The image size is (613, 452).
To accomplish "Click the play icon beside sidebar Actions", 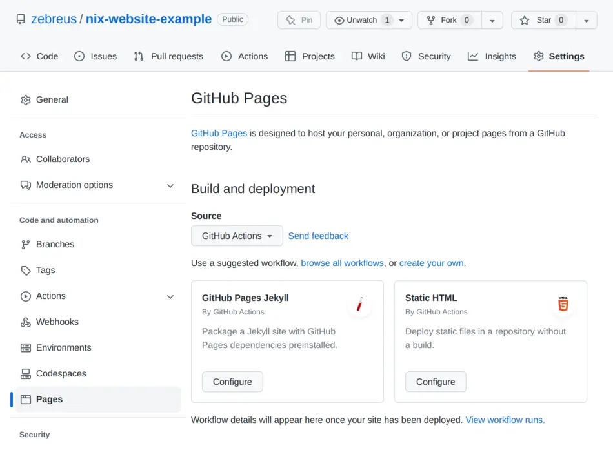I will 26,296.
